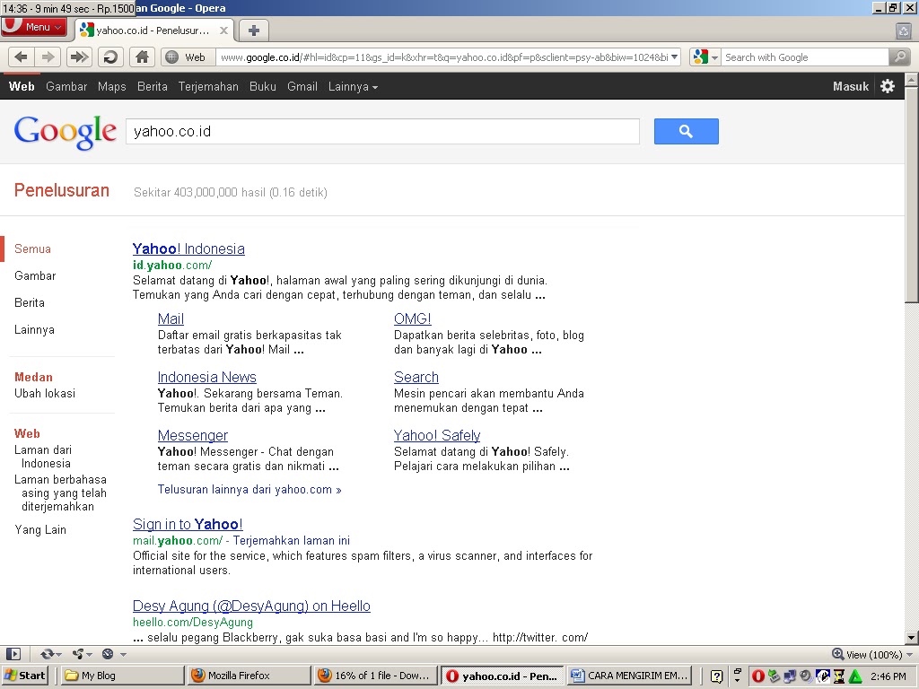The width and height of the screenshot is (919, 689).
Task: Expand Yang Lain tools option
Action: click(x=40, y=529)
